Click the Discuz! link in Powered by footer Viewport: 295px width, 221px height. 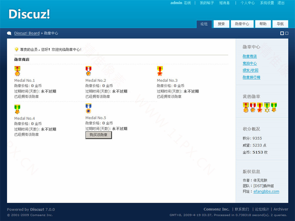point(37,209)
